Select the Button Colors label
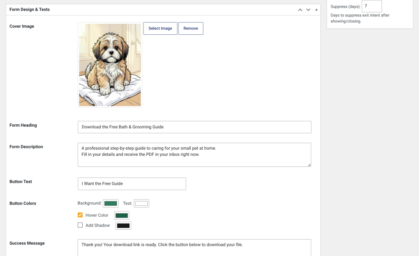The height and width of the screenshot is (256, 419). click(x=23, y=203)
